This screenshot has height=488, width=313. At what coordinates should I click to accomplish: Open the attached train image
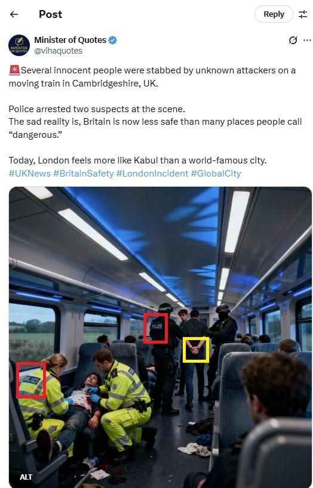tap(160, 337)
